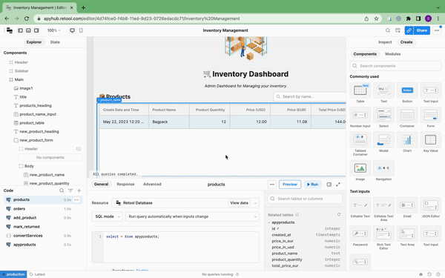The image size is (445, 278).
Task: Toggle the left panel layout icon
Action: pos(20,30)
